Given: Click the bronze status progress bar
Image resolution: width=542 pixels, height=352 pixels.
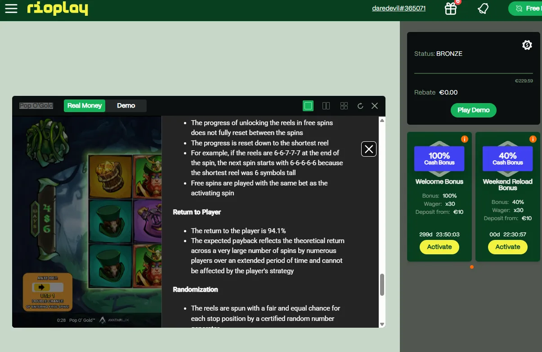Looking at the screenshot, I should pos(473,73).
